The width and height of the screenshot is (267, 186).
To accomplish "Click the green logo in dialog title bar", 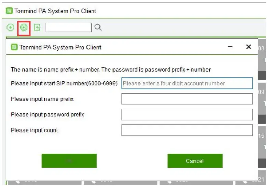I will (x=14, y=47).
